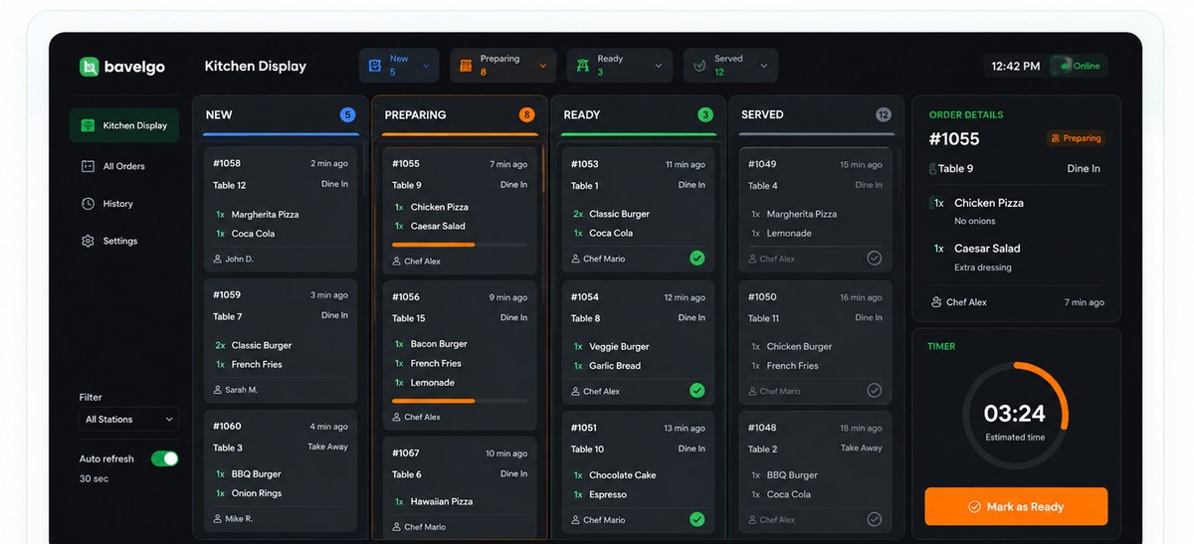Open History in sidebar
1194x544 pixels.
pos(124,204)
